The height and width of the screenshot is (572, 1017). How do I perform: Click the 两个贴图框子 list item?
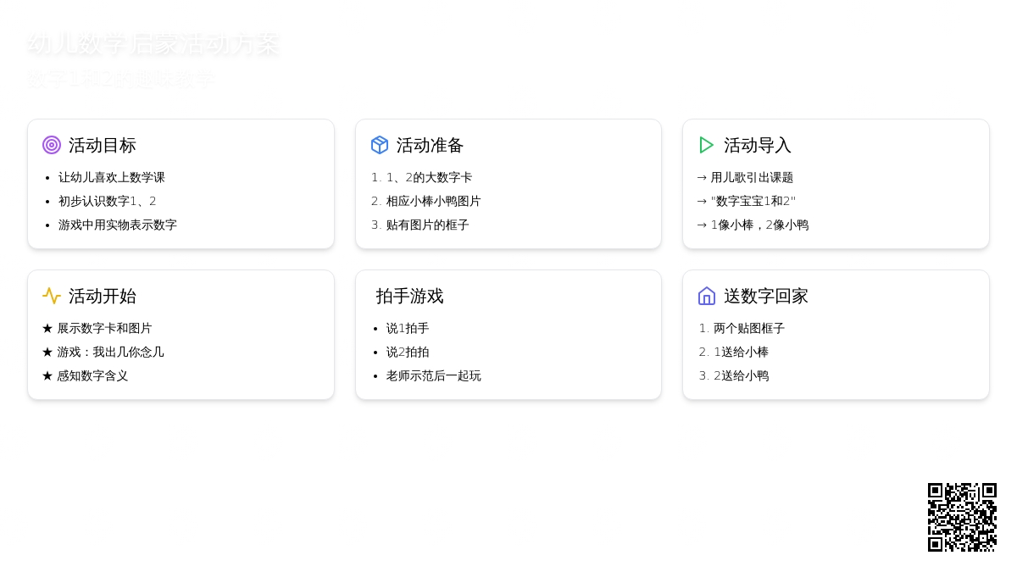[749, 328]
